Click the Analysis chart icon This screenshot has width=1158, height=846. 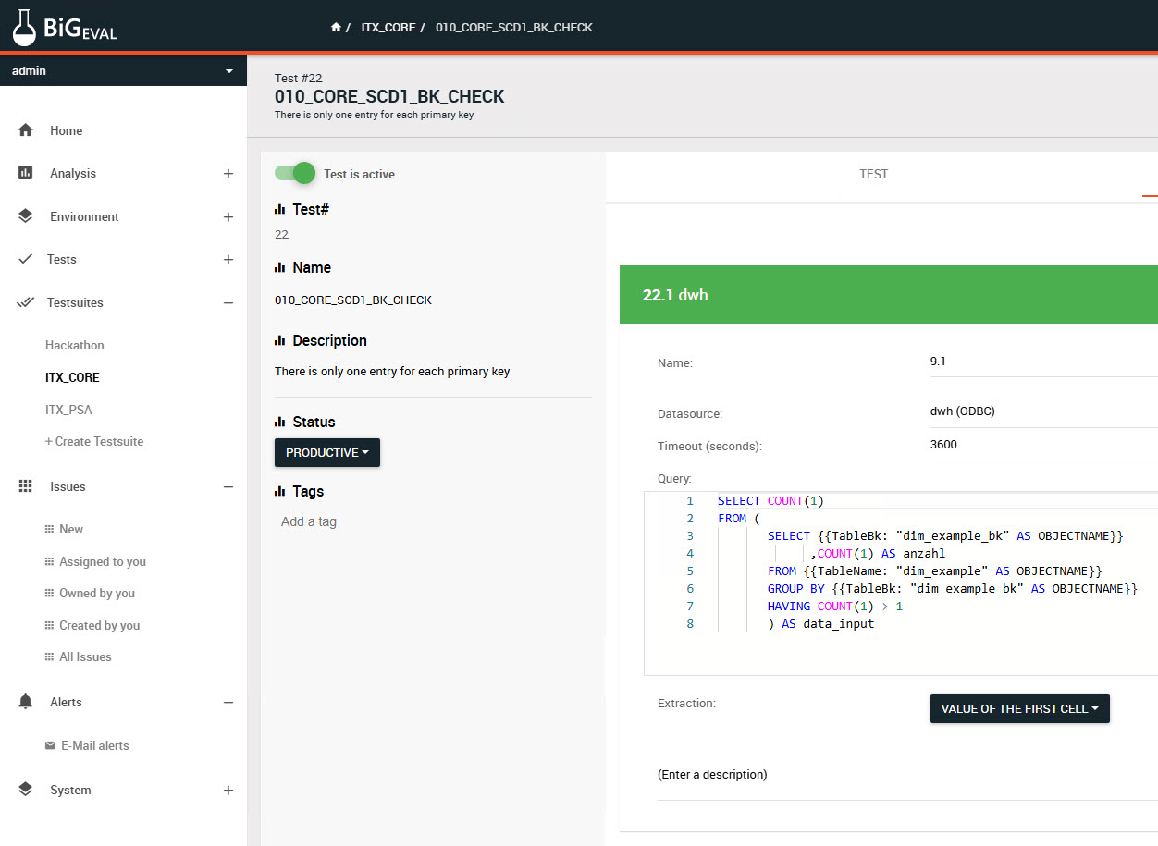point(26,173)
